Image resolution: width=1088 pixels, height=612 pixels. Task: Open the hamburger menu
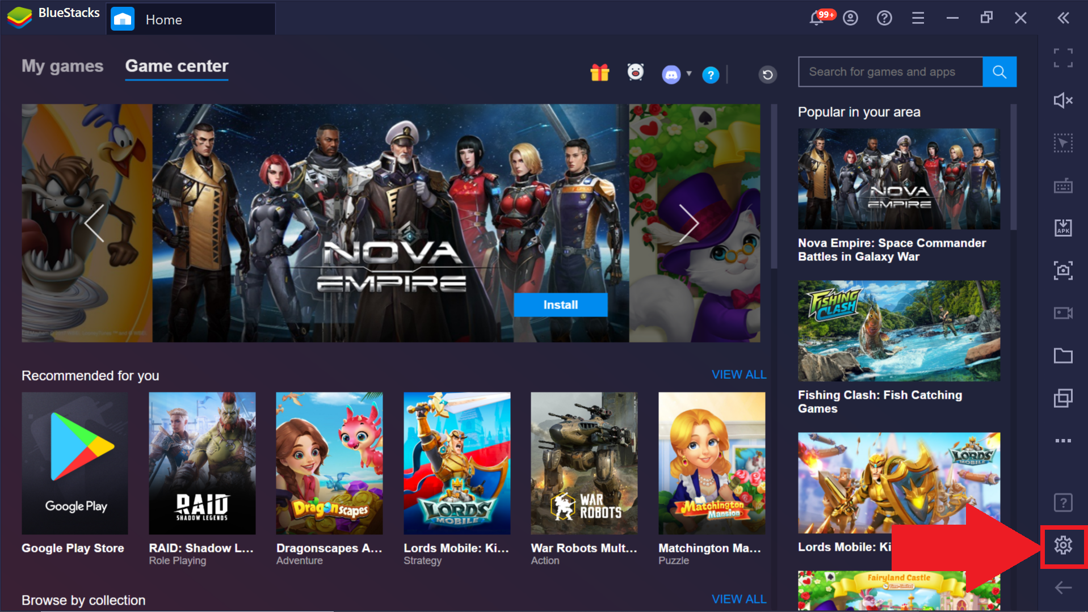point(918,18)
